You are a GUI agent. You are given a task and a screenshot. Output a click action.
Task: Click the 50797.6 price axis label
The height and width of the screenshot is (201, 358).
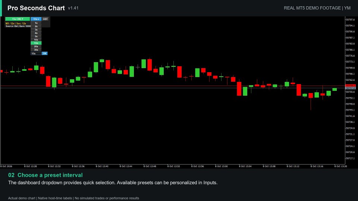pyautogui.click(x=351, y=20)
